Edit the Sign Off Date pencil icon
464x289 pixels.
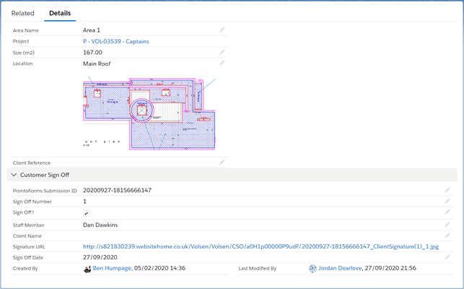pyautogui.click(x=447, y=256)
